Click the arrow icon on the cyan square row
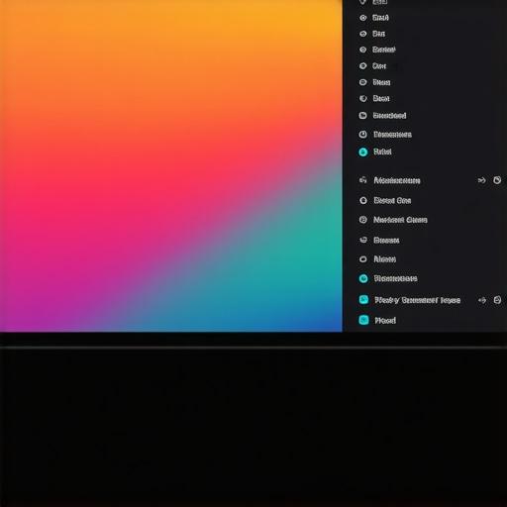This screenshot has height=507, width=507. point(482,300)
